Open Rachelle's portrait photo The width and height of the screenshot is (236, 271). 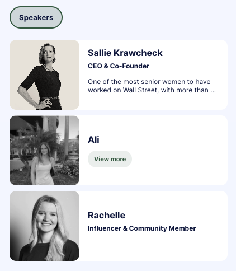(x=44, y=226)
